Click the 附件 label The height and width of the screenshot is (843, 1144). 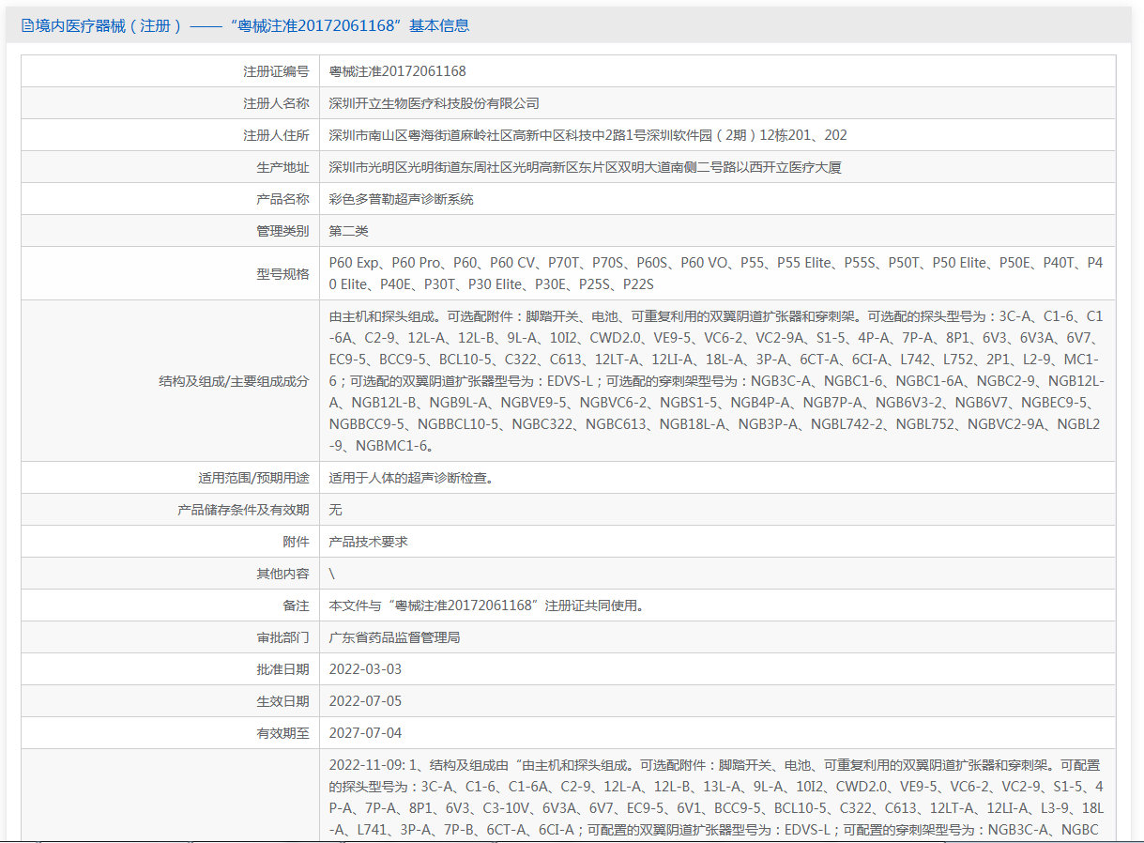(x=296, y=542)
